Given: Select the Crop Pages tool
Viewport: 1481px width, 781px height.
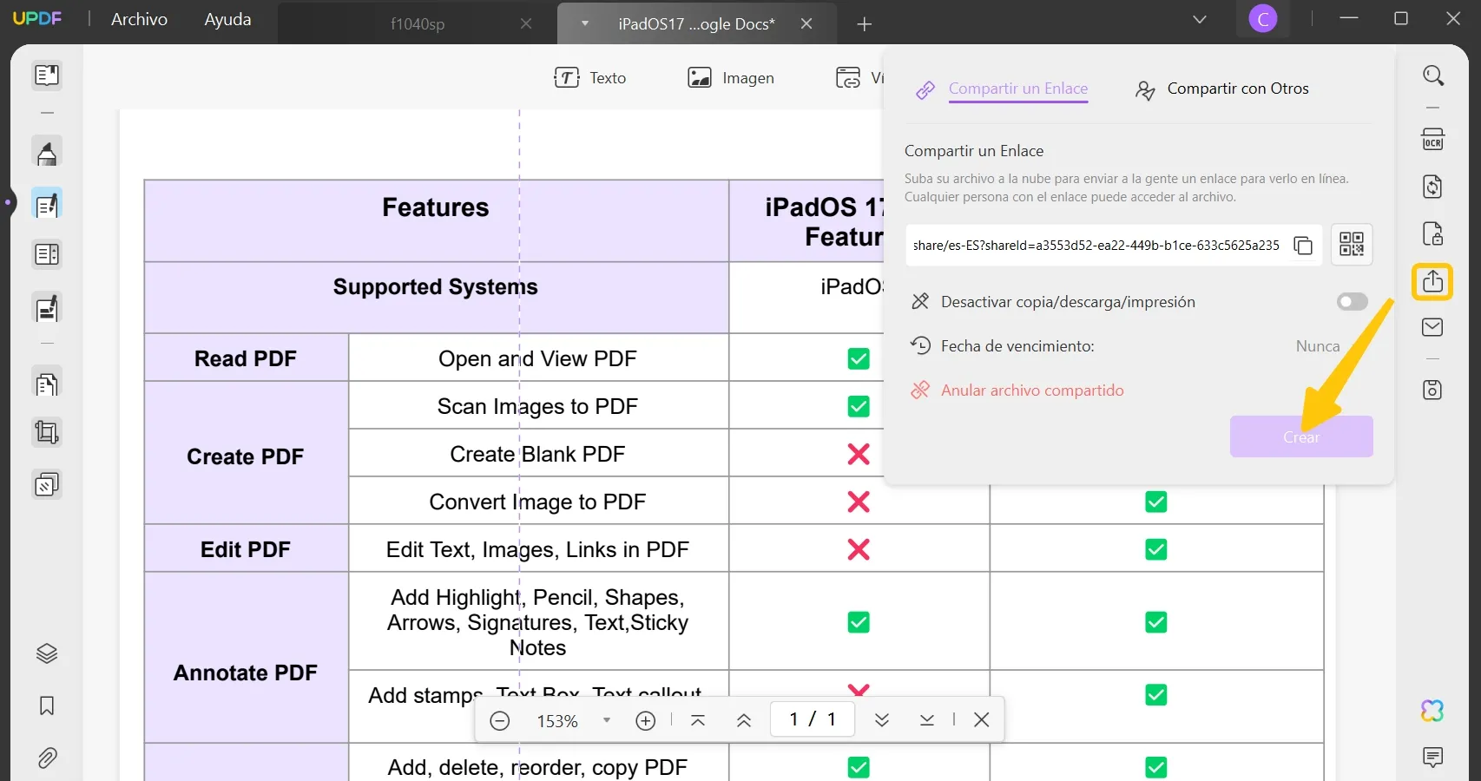Looking at the screenshot, I should 47,432.
